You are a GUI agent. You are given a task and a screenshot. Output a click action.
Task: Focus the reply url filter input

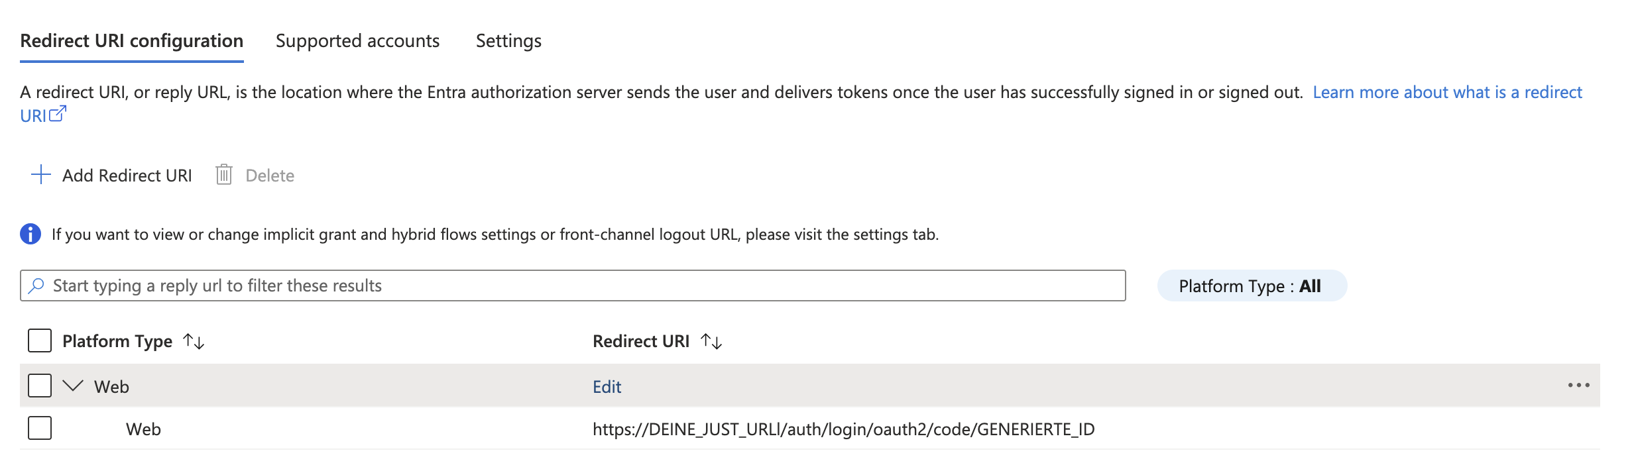573,286
